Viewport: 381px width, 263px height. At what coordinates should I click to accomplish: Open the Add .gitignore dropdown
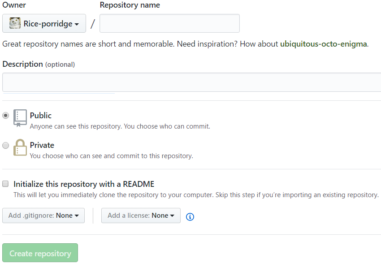pyautogui.click(x=43, y=216)
